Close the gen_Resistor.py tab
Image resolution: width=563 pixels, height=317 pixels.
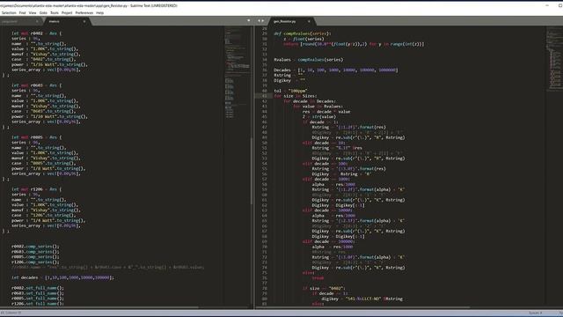point(309,21)
